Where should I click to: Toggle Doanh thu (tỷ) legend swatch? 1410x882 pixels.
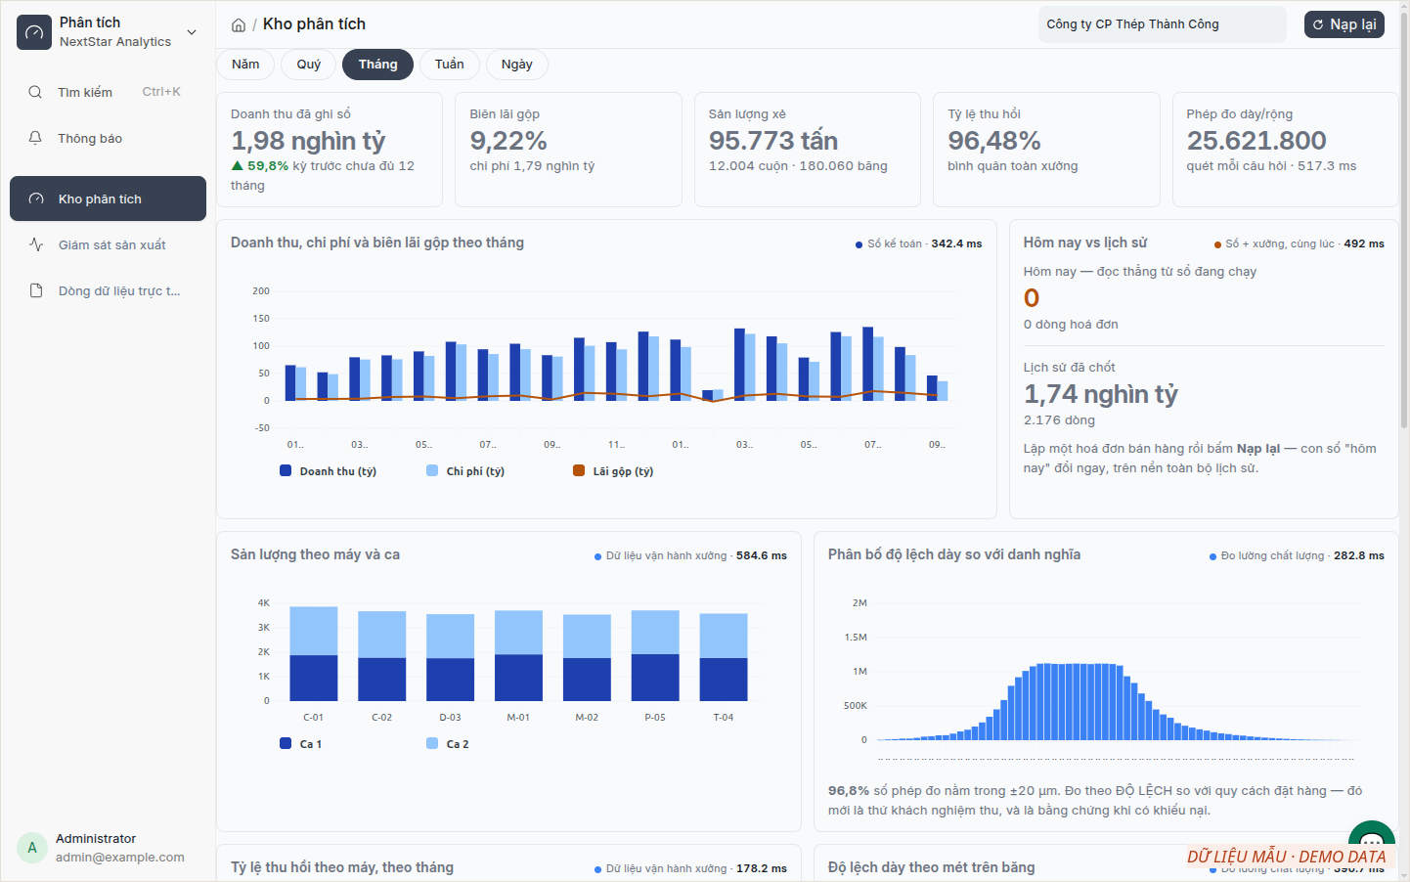(286, 470)
